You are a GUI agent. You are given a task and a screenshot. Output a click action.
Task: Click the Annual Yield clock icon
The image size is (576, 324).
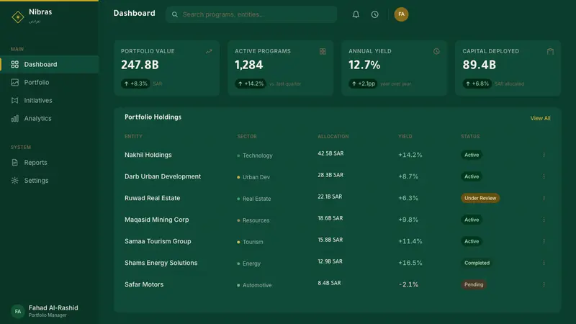(436, 51)
